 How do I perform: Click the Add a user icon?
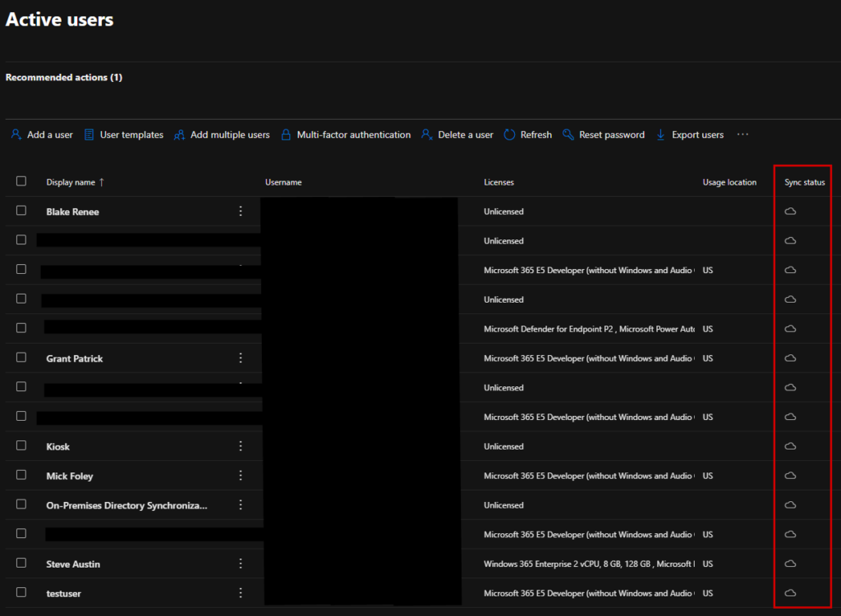click(16, 135)
